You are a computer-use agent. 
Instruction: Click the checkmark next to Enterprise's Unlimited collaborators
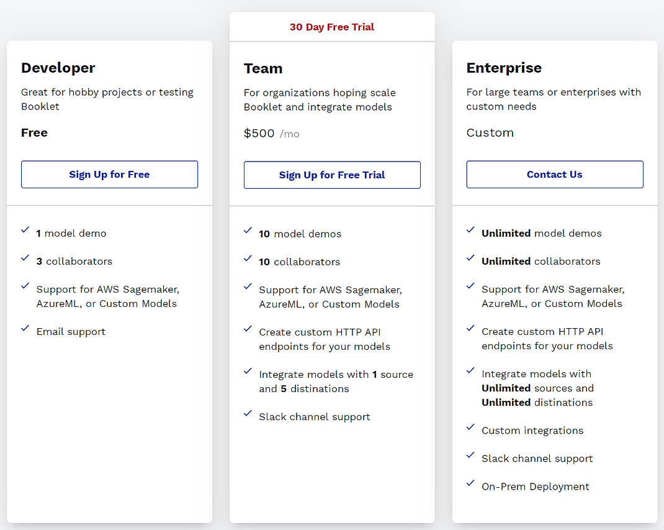click(x=470, y=258)
